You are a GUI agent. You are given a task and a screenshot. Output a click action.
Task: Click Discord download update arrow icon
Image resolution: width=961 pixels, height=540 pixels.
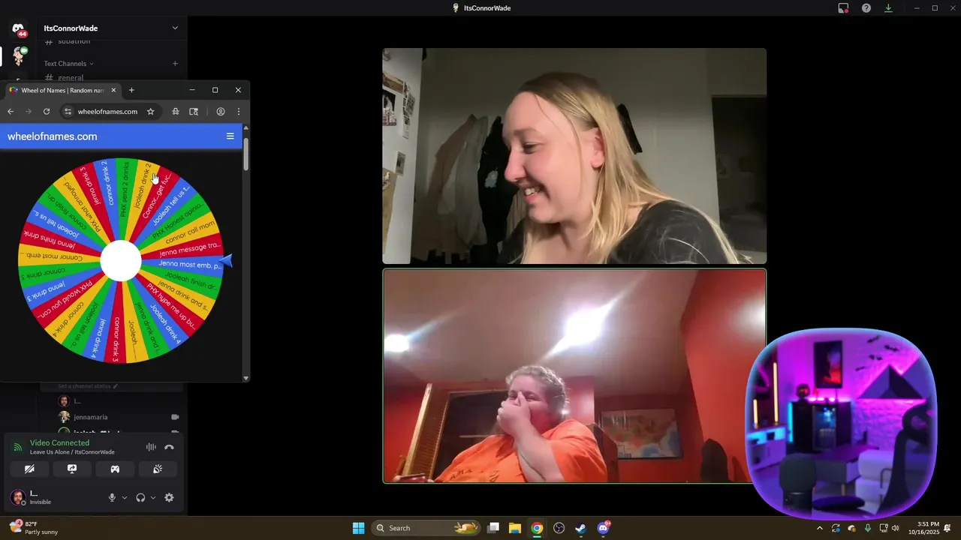point(888,8)
